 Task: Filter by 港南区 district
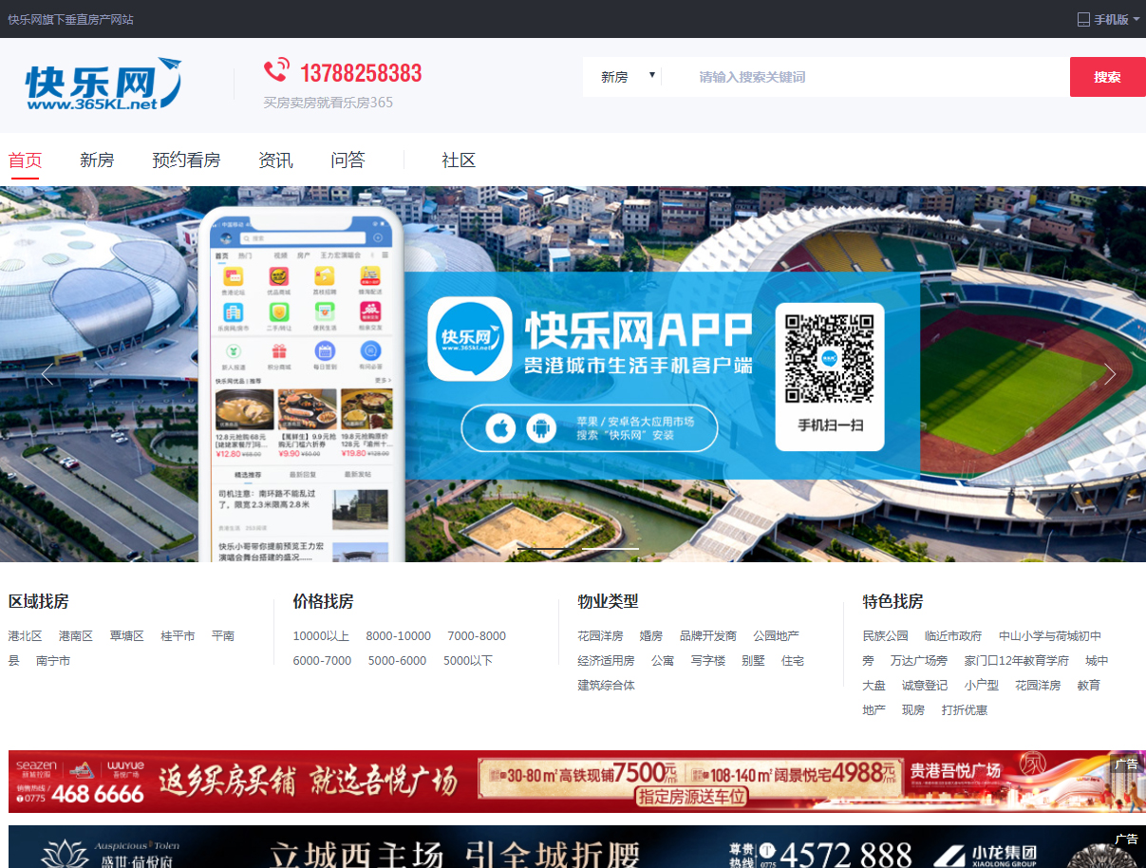[76, 635]
